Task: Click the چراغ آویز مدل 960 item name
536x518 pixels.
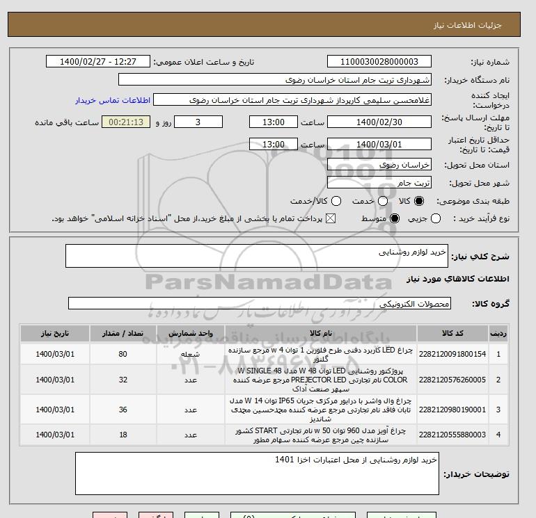Action: pos(321,435)
